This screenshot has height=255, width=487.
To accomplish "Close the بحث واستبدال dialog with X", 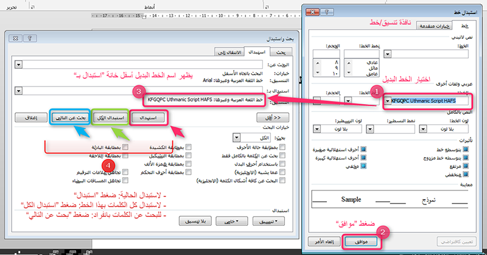I will 20,38.
